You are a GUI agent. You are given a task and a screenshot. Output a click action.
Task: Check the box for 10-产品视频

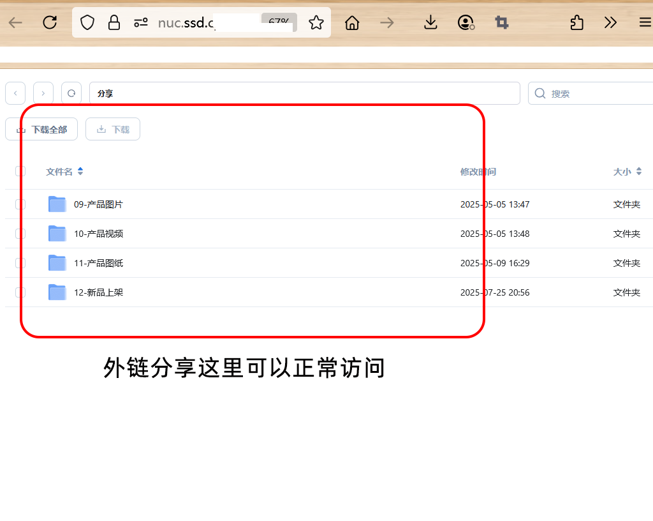(20, 234)
